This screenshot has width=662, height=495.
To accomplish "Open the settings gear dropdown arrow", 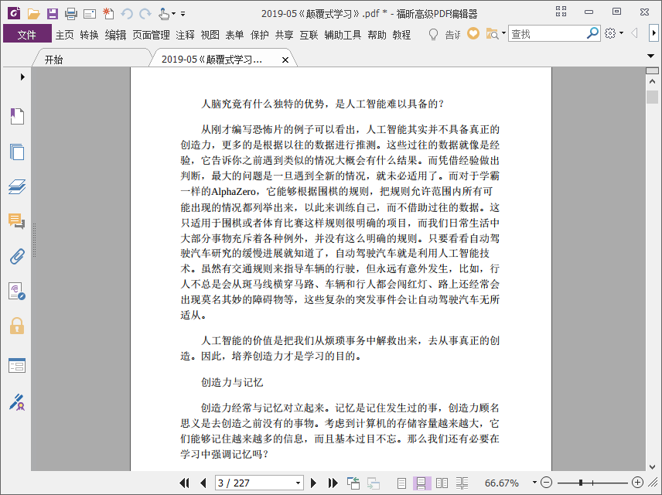I will pos(621,33).
